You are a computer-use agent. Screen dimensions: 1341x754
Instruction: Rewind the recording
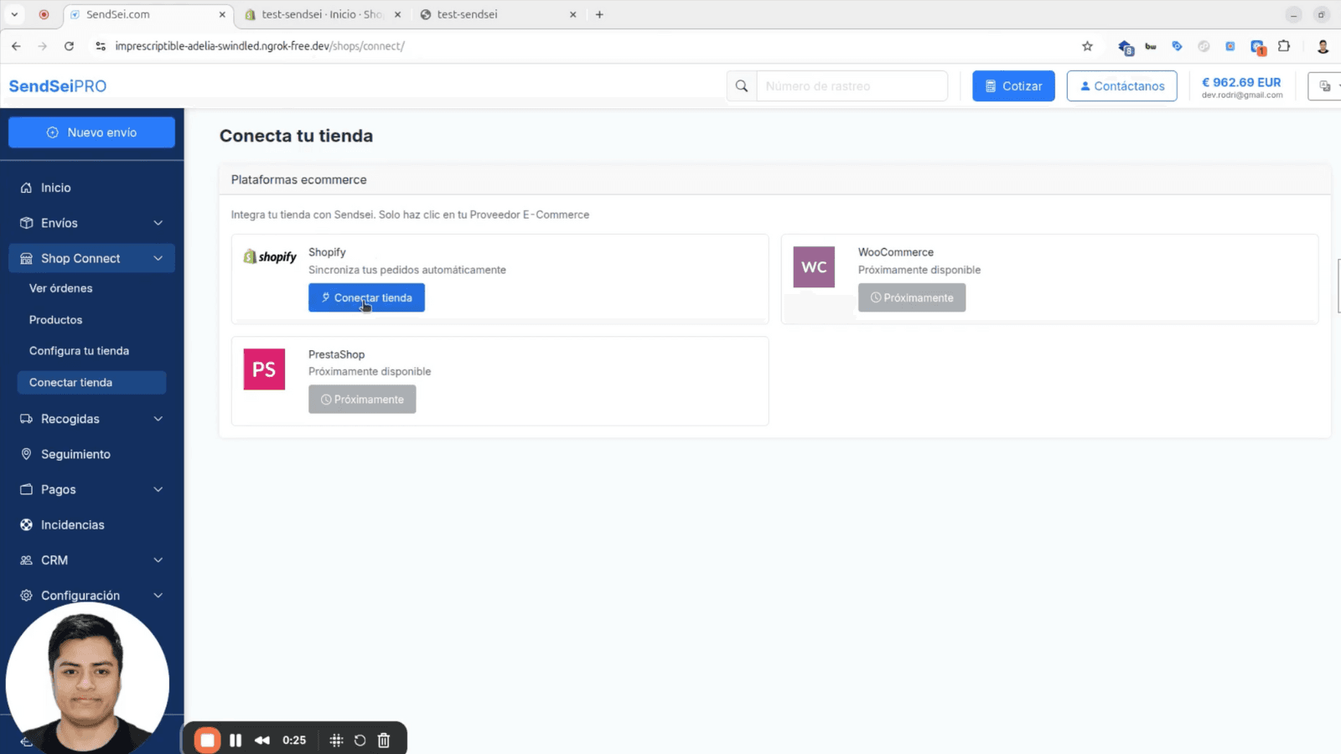coord(262,740)
